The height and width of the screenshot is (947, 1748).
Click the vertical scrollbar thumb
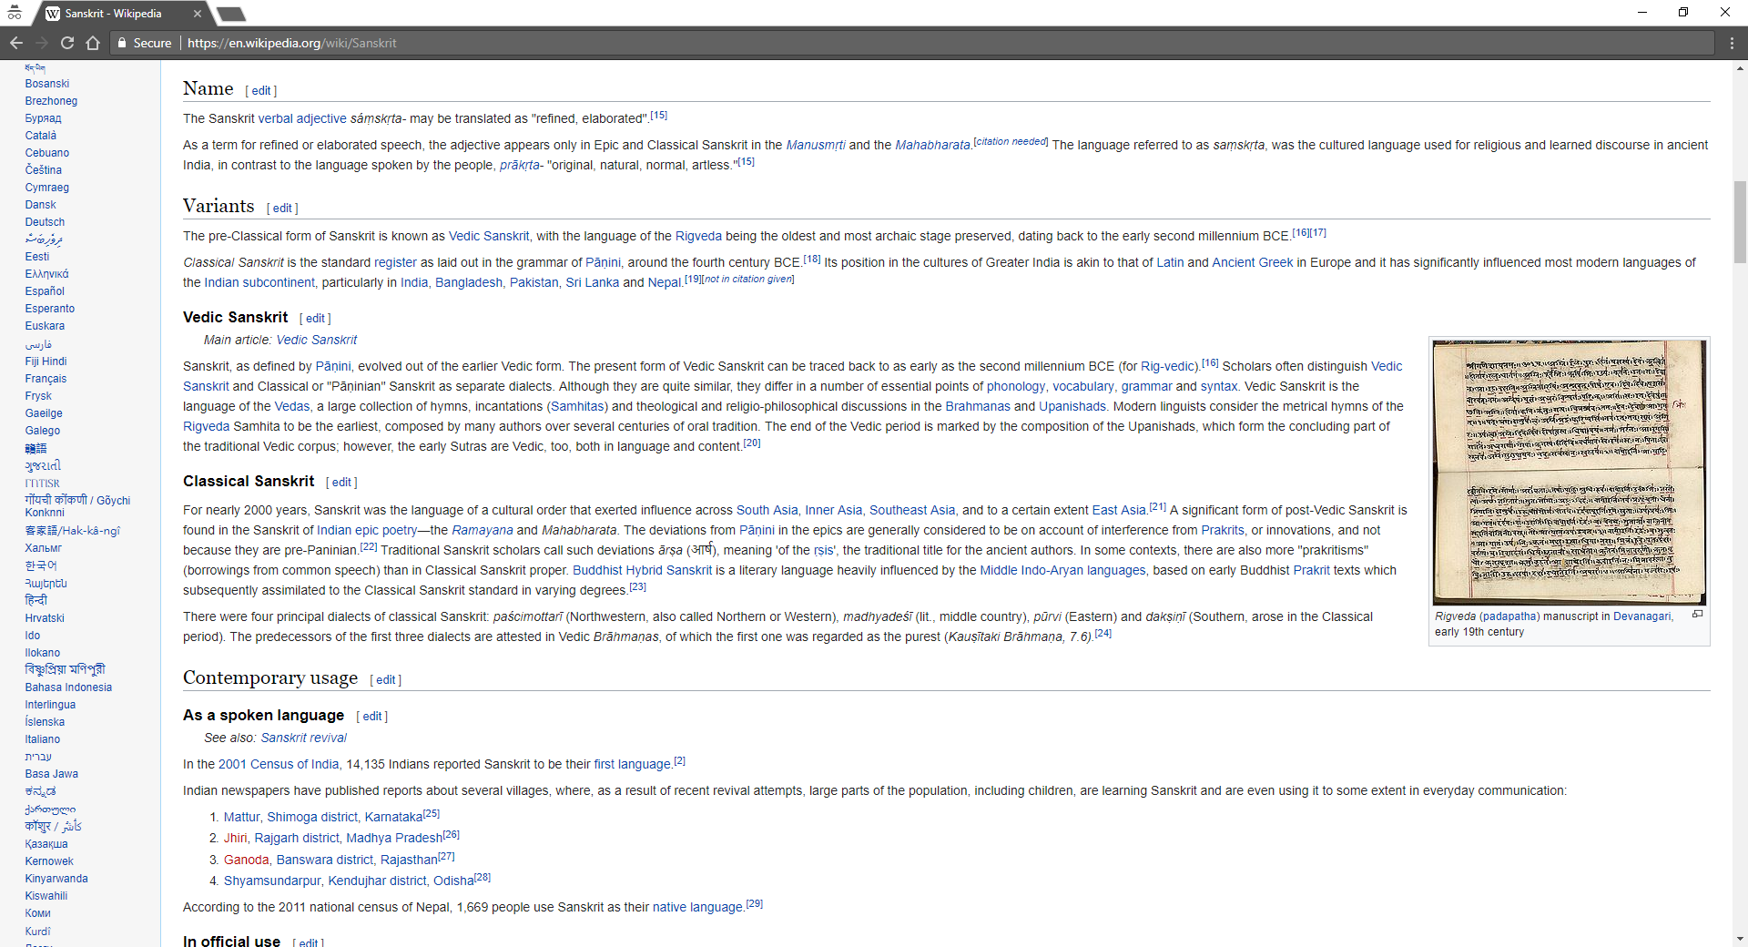[x=1740, y=222]
